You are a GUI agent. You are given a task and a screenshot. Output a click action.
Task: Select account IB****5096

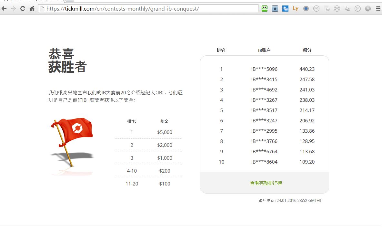point(264,69)
